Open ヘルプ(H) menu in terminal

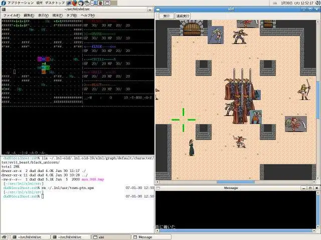tap(88, 15)
